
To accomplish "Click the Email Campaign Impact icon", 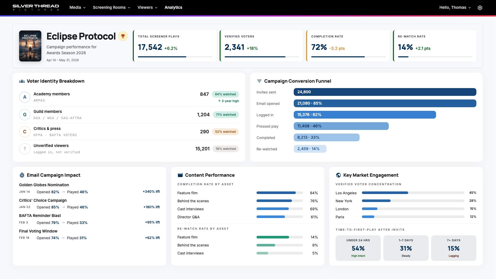I will tap(22, 175).
